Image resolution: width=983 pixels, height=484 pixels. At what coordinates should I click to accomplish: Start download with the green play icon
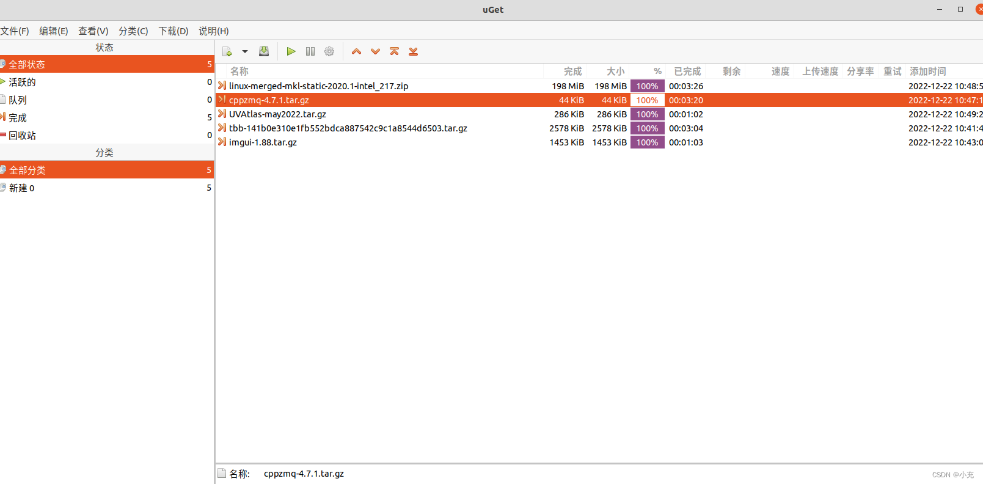291,51
